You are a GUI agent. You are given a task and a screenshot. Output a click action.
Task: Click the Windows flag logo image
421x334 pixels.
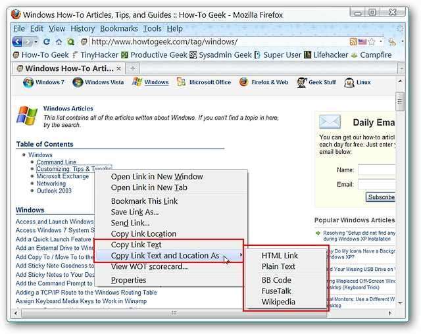(27, 116)
